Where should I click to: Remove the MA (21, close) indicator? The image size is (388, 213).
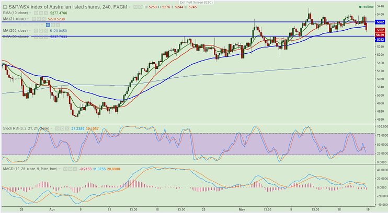(43, 19)
